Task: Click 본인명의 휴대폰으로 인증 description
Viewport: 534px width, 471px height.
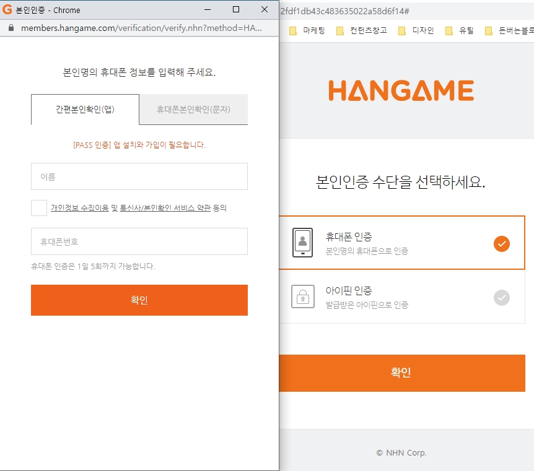Action: click(367, 251)
